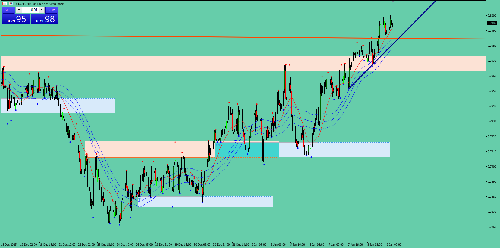Click the '24 Dec 10:00' time scale label
This screenshot has height=248, width=500.
pyautogui.click(x=125, y=245)
